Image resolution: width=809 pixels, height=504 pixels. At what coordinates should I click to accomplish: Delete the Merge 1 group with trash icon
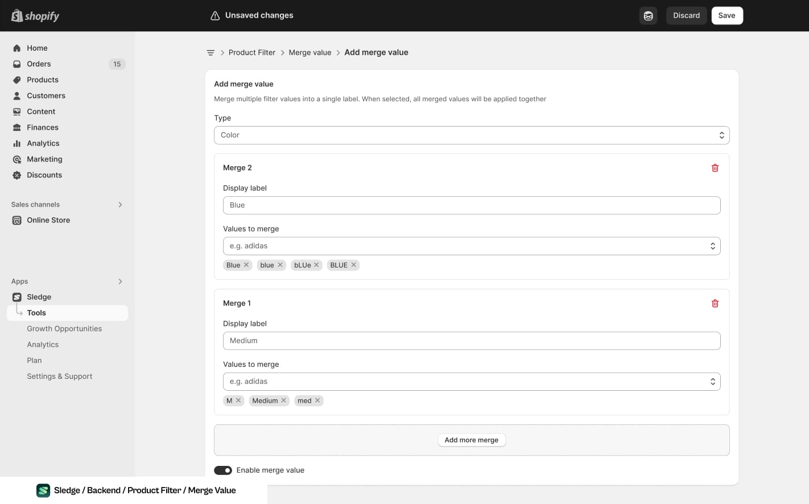(715, 303)
